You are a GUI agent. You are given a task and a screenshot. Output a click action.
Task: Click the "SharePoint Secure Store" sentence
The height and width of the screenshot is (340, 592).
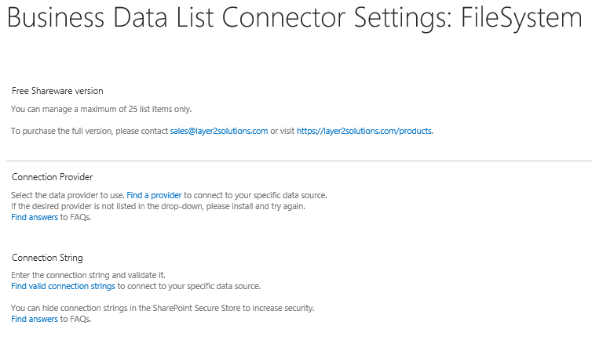[x=163, y=308]
